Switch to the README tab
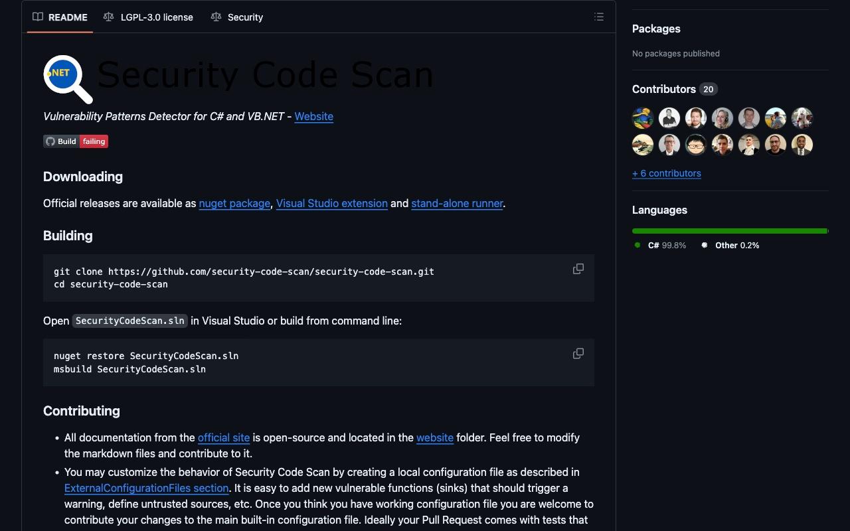Screen dimensions: 850x531 (60, 17)
